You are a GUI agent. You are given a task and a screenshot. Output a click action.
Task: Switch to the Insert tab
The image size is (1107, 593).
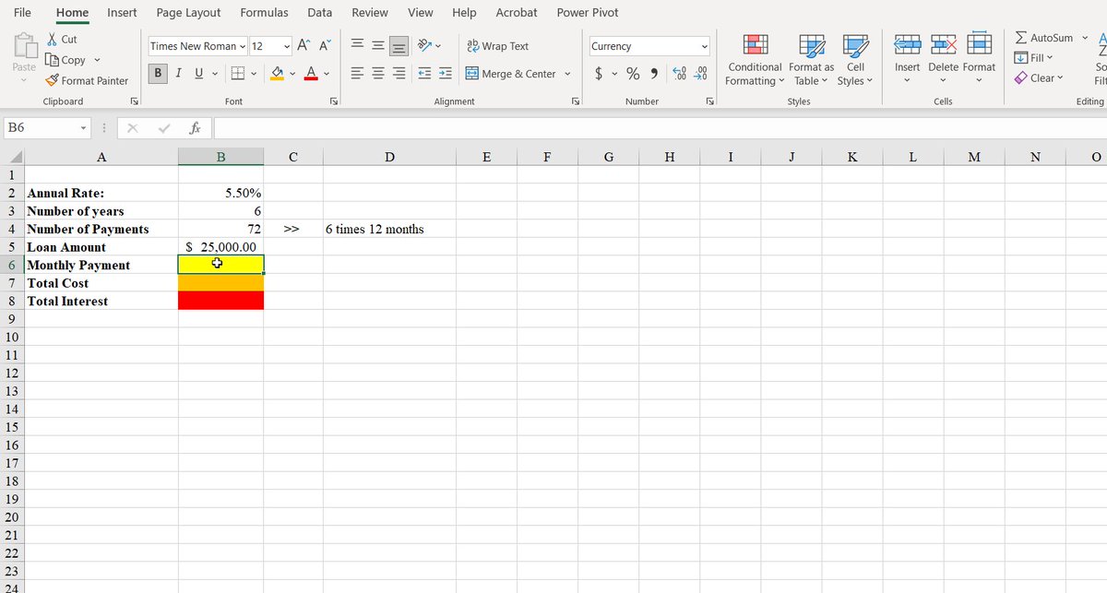click(122, 12)
